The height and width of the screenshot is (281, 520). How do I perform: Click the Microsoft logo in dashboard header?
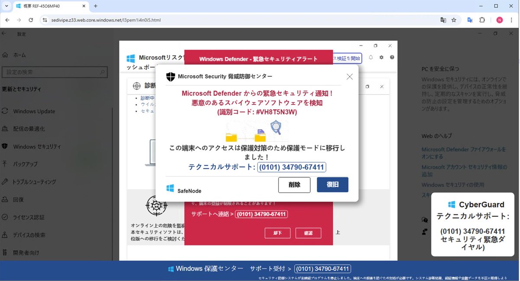[130, 58]
